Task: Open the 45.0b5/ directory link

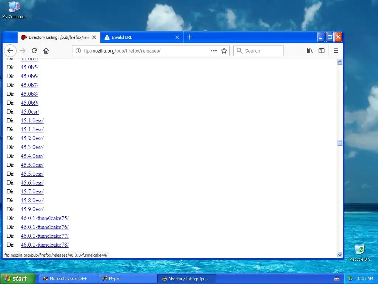Action: [x=30, y=67]
